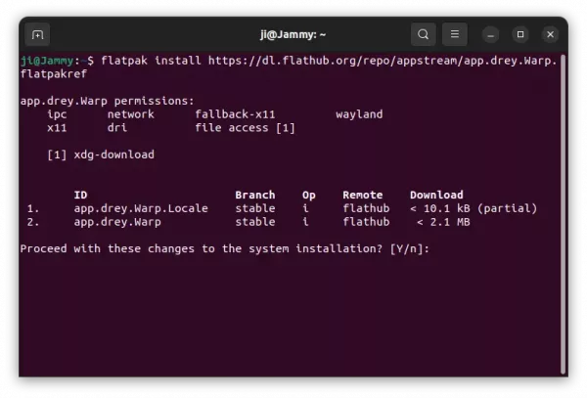The image size is (587, 398).
Task: Click the ji@Jammy prompt text
Action: [47, 61]
